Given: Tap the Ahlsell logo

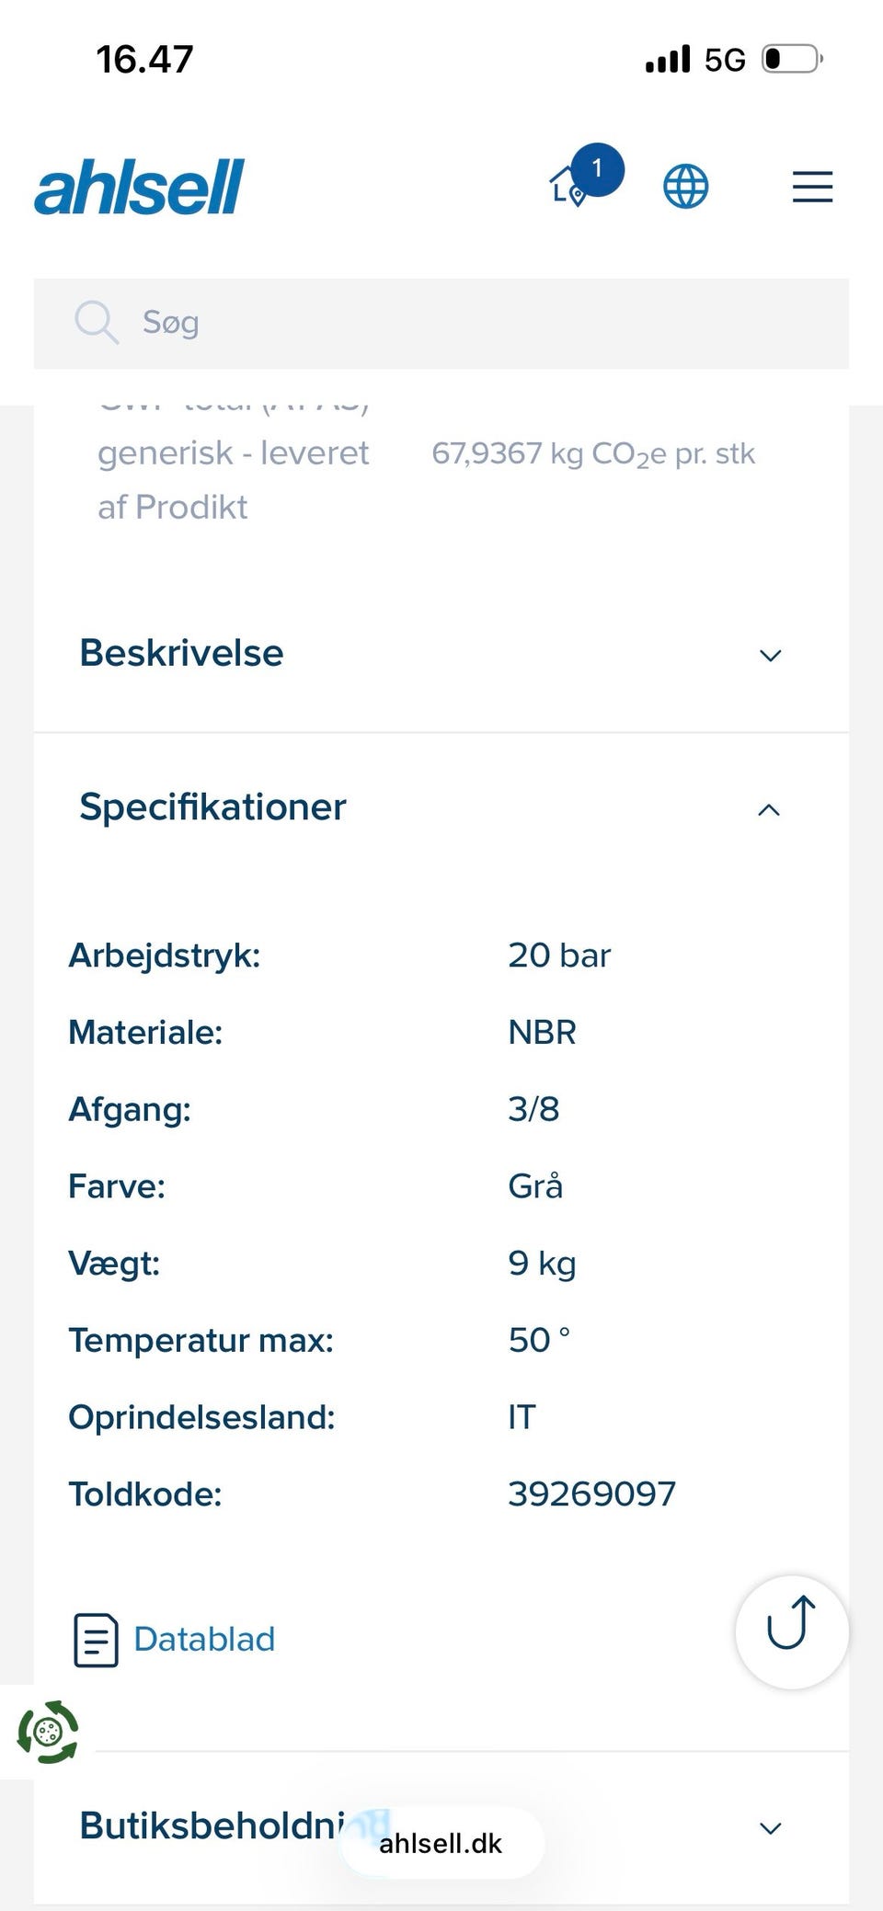Looking at the screenshot, I should click(139, 187).
